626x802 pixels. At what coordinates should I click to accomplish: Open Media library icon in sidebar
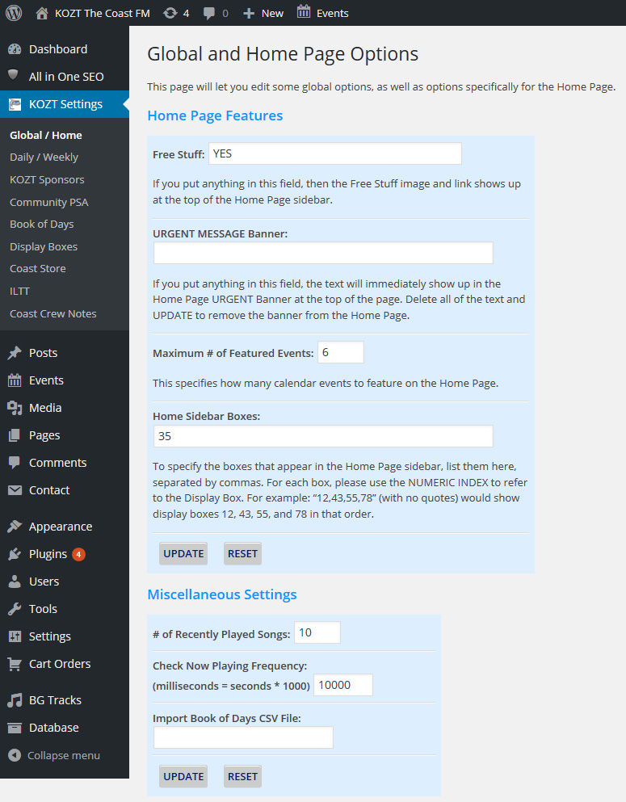coord(15,408)
